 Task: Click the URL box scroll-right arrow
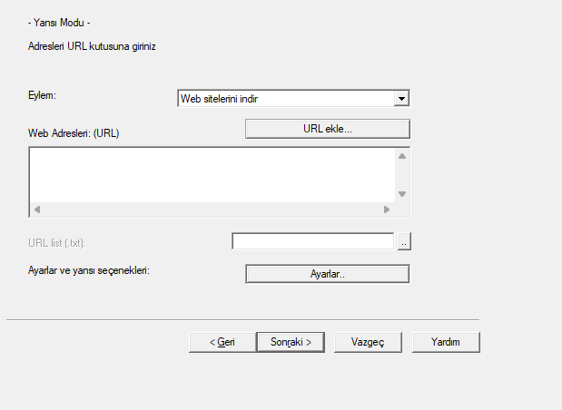pyautogui.click(x=386, y=210)
